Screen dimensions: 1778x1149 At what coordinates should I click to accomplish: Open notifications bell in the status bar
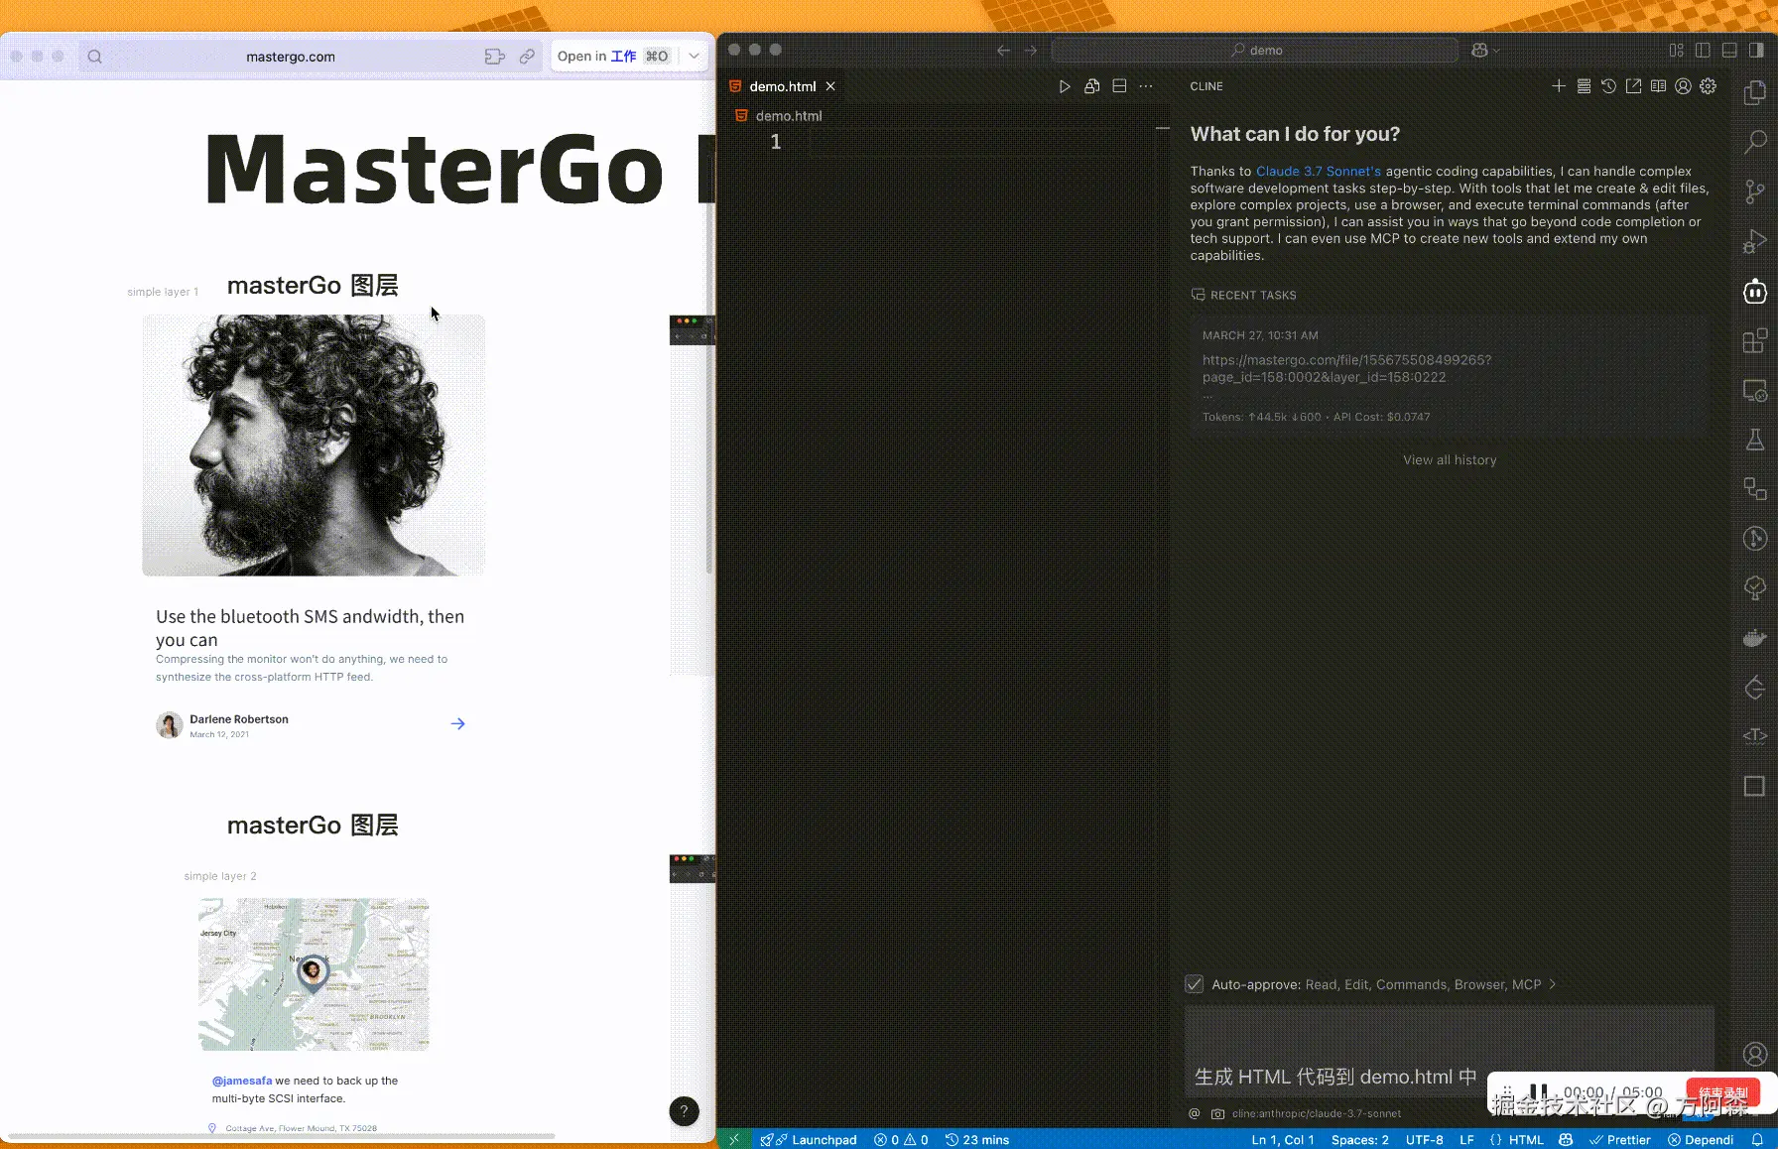click(x=1757, y=1140)
